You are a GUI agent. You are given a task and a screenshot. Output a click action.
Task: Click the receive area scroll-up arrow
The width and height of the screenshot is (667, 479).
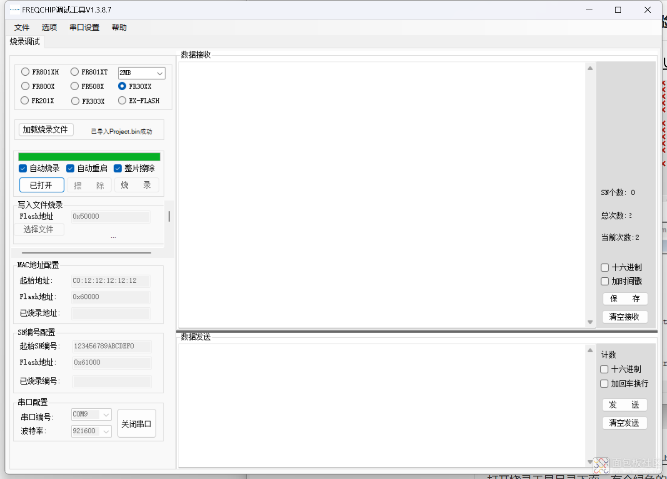coord(590,68)
